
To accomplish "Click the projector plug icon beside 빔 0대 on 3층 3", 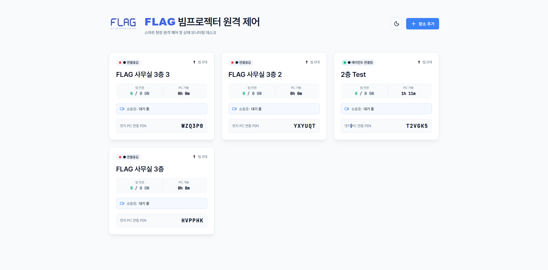I will [x=194, y=62].
